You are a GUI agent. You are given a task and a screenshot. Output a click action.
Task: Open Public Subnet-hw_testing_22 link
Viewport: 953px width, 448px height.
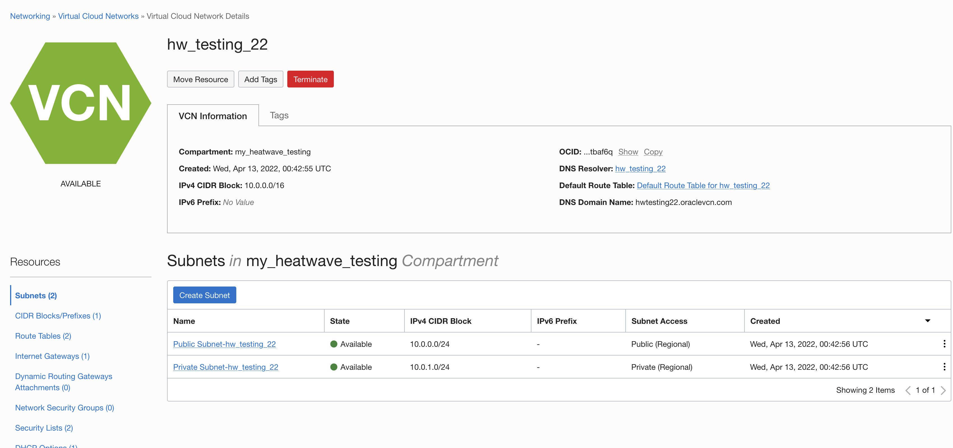pos(224,344)
